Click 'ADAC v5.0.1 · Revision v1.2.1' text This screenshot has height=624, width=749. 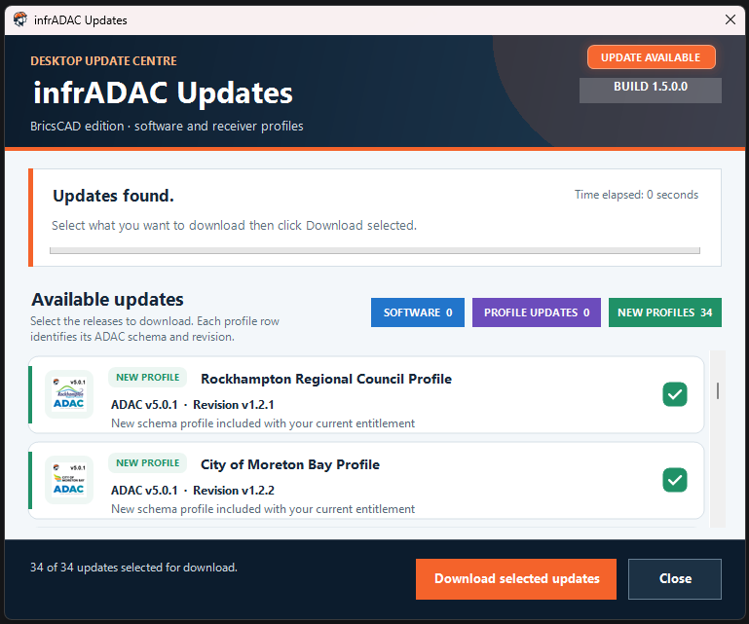193,405
